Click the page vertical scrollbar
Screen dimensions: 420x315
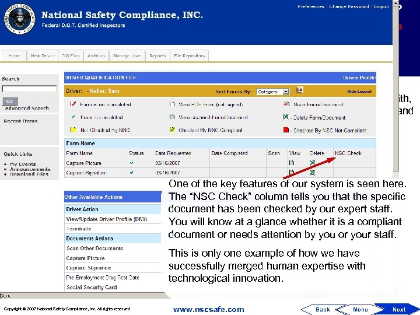point(395,89)
